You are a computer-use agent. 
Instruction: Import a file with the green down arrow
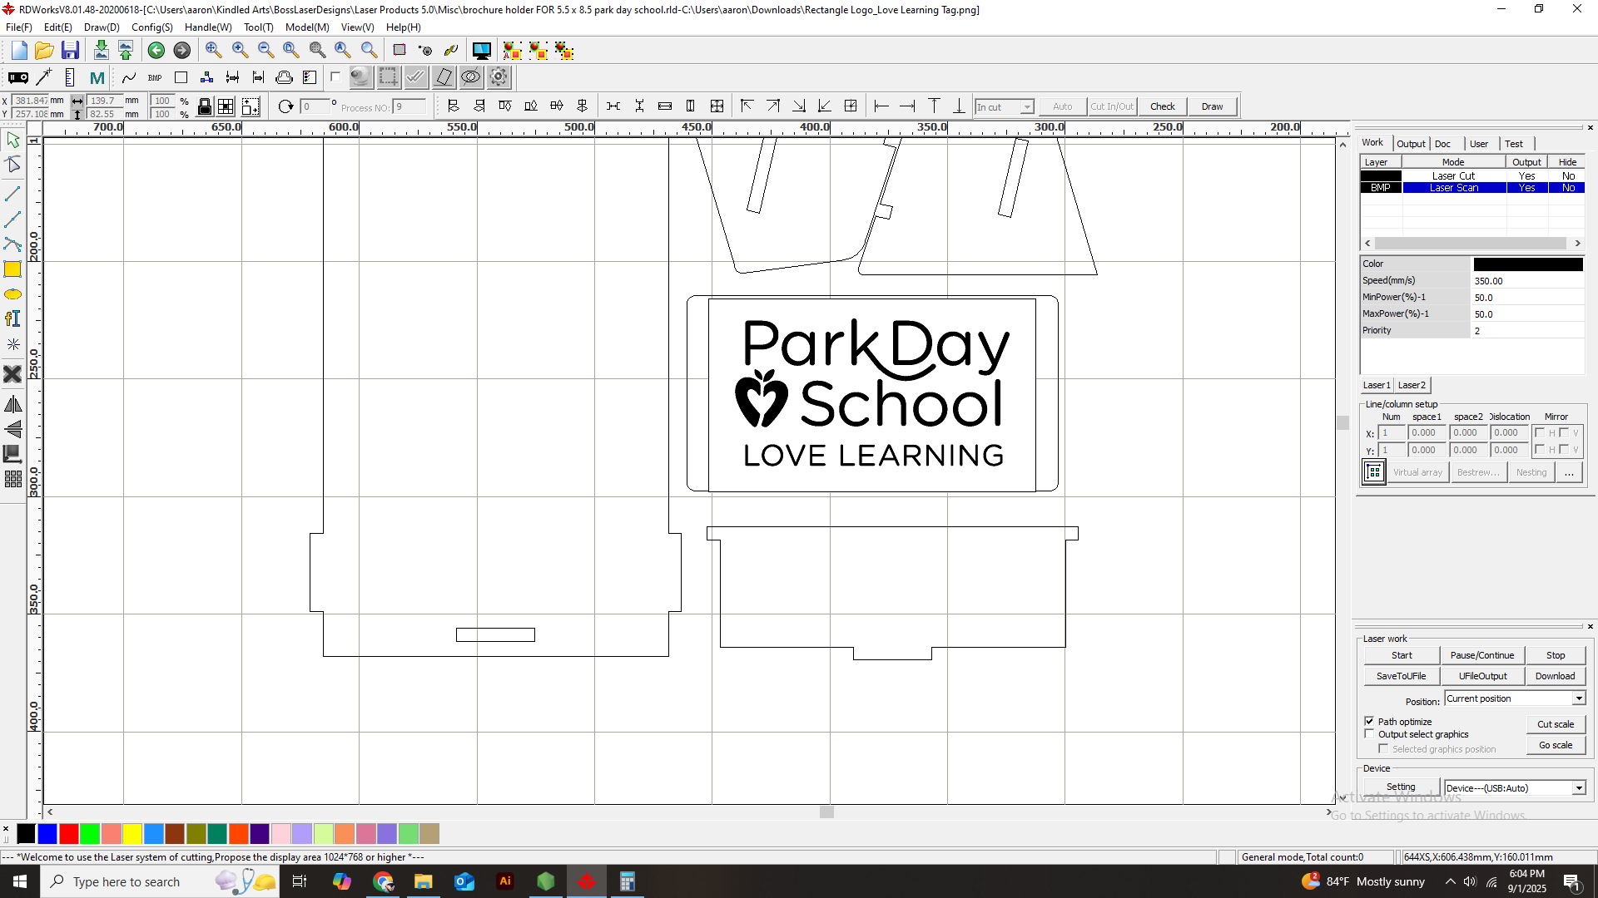(x=101, y=51)
